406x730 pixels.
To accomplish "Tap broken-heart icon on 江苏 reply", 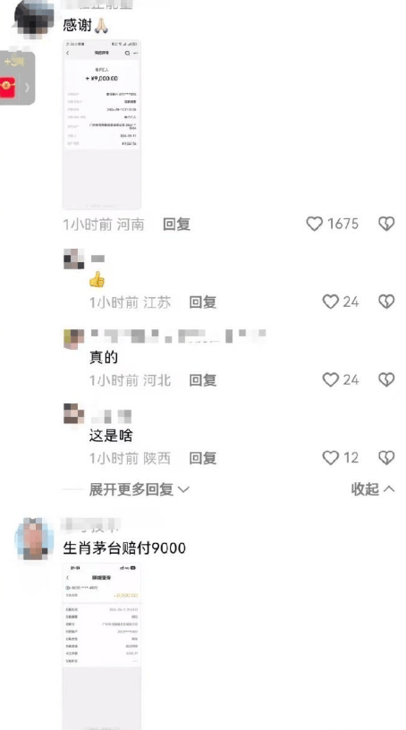I will coord(386,301).
